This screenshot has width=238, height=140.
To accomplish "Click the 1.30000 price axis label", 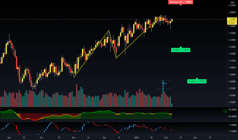I will click(x=232, y=67).
